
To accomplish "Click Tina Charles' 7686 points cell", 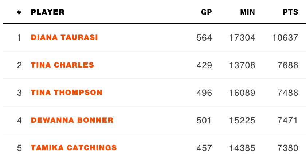I will pyautogui.click(x=288, y=65).
